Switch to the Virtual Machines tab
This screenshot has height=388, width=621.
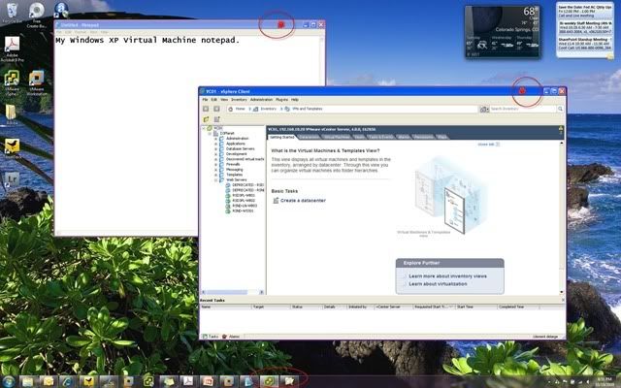(x=337, y=137)
